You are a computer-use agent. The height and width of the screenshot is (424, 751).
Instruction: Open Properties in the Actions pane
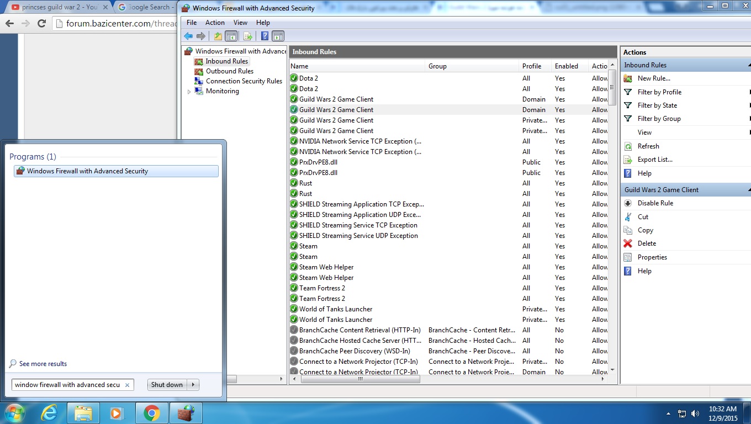tap(652, 257)
